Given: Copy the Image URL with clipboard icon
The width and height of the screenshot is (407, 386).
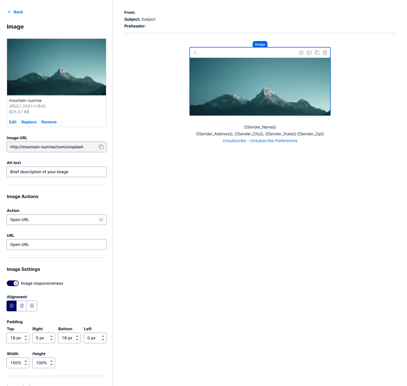Looking at the screenshot, I should [101, 147].
